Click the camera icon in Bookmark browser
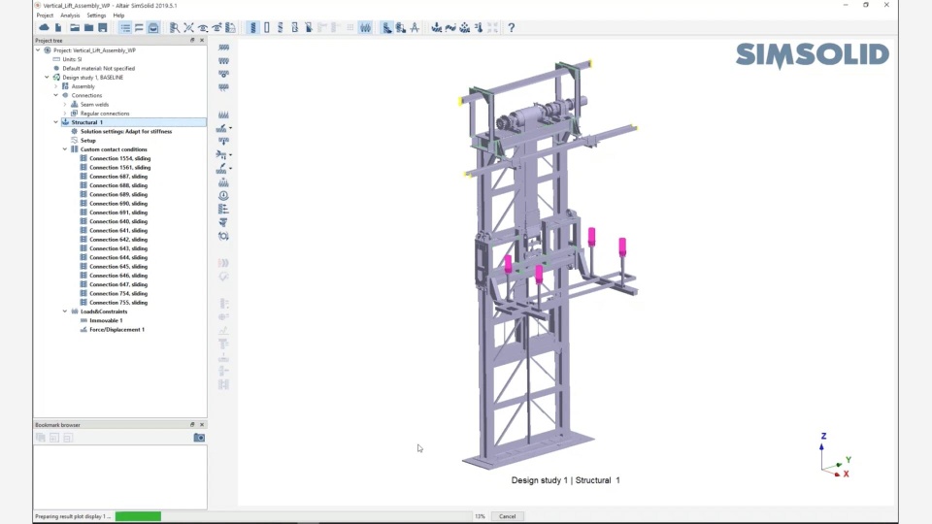This screenshot has height=524, width=932. (199, 438)
